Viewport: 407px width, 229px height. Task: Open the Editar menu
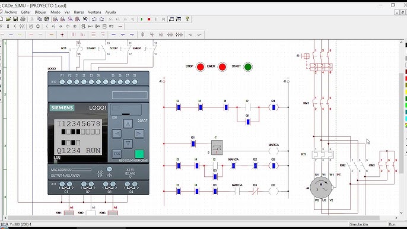tap(26, 12)
